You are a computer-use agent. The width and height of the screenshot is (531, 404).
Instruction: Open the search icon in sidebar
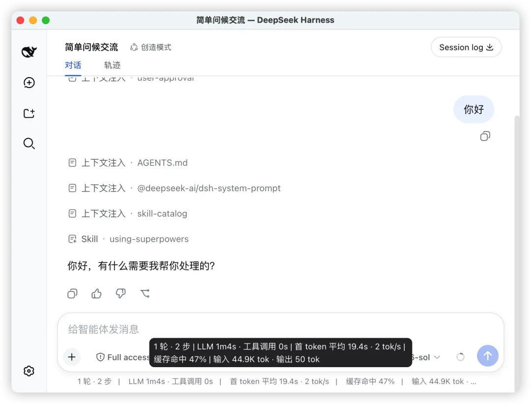[x=29, y=144]
